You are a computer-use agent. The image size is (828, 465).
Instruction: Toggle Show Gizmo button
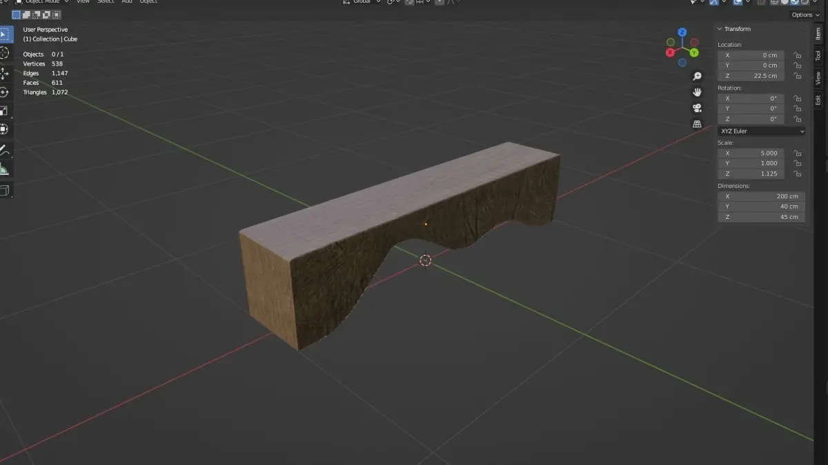714,2
